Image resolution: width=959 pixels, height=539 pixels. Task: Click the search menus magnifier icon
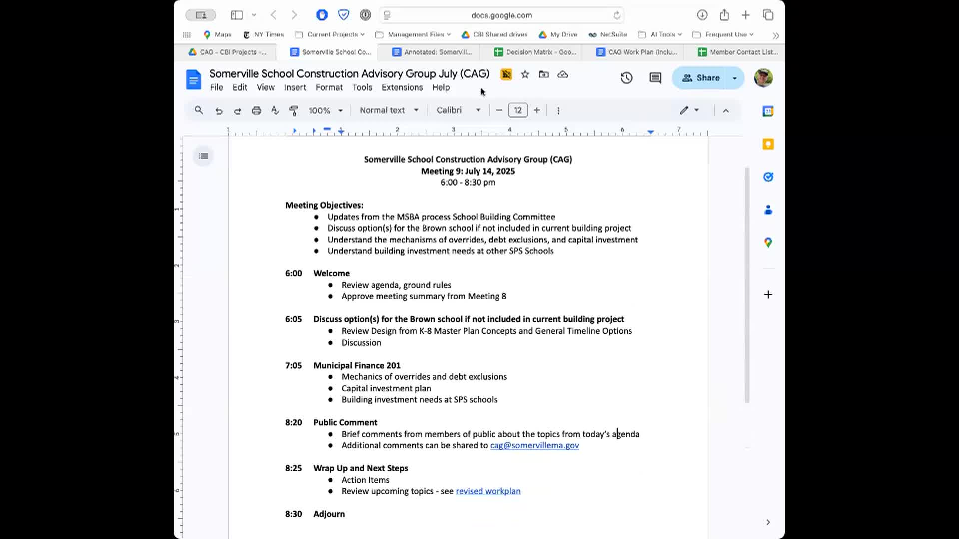[199, 110]
